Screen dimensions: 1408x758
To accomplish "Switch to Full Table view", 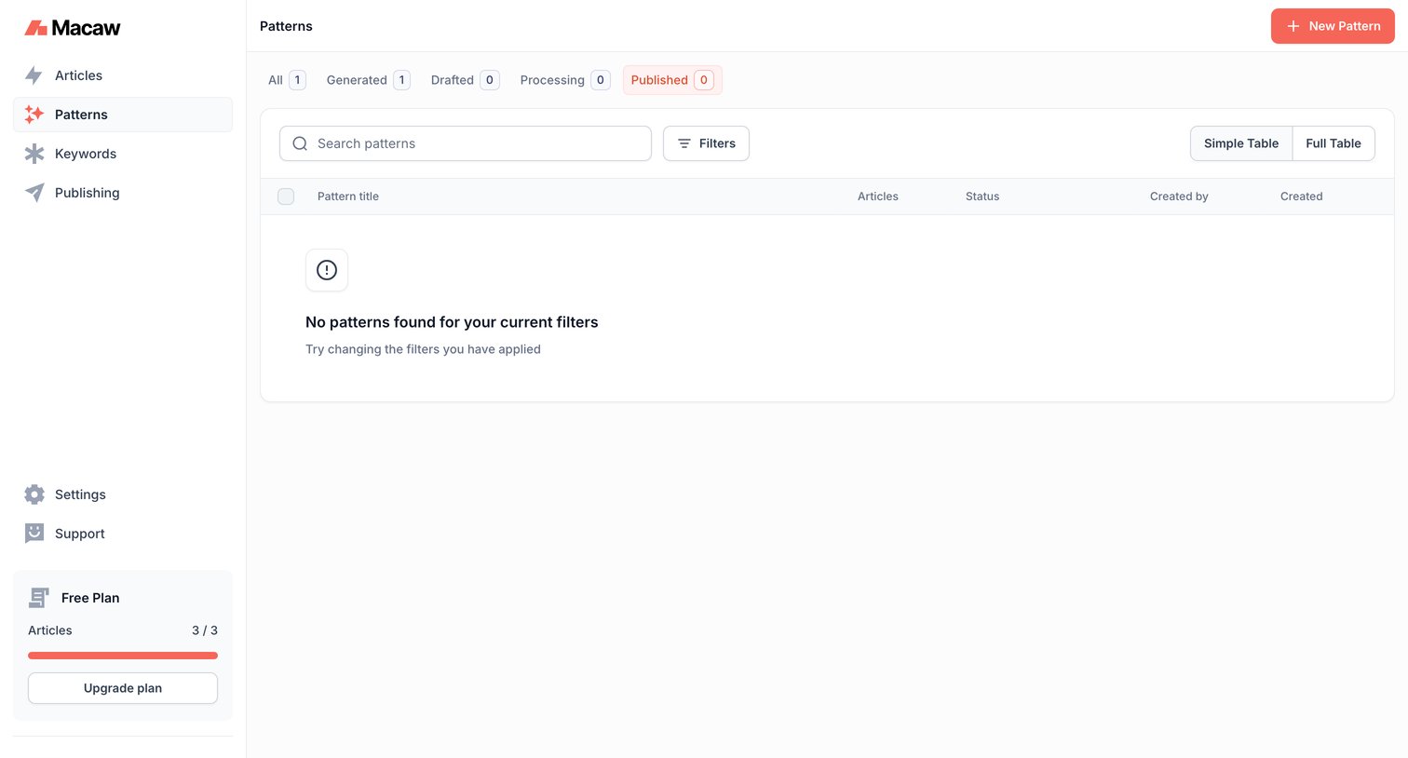I will [1334, 143].
